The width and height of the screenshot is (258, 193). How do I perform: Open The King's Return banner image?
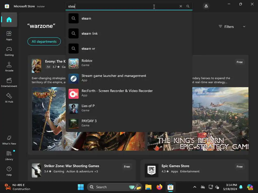220,119
